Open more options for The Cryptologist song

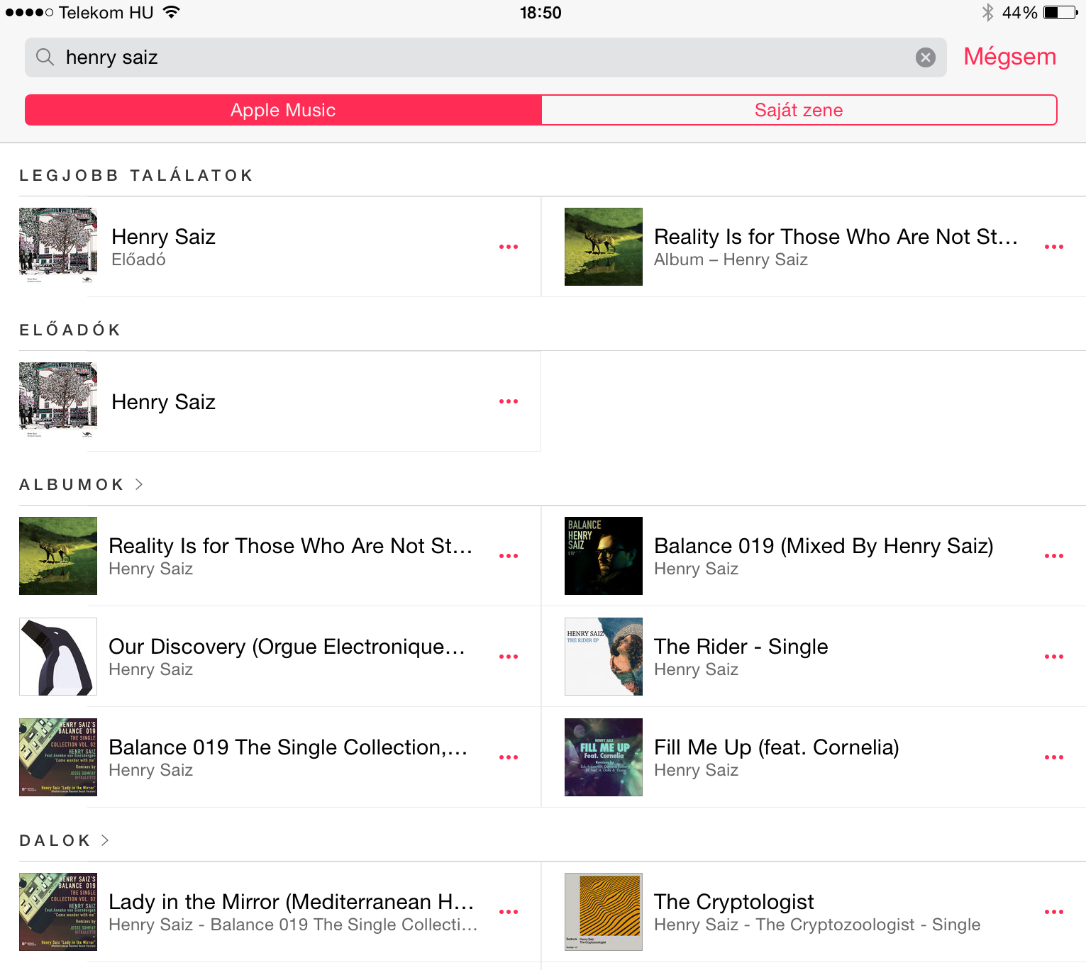coord(1054,912)
